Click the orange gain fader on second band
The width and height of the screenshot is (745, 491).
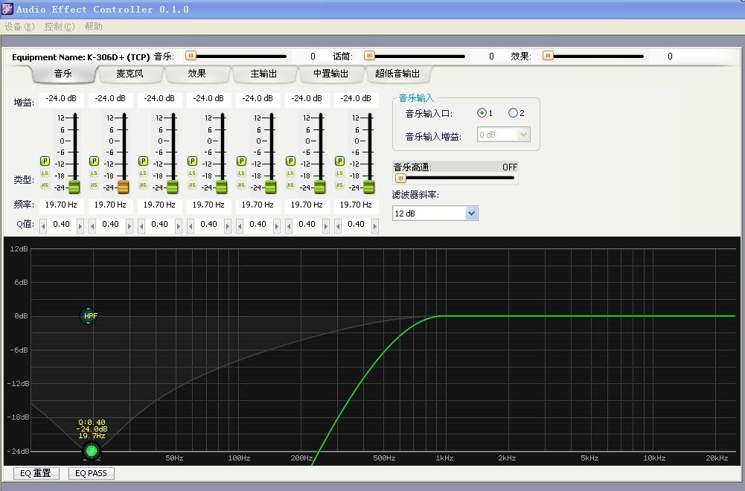(123, 187)
